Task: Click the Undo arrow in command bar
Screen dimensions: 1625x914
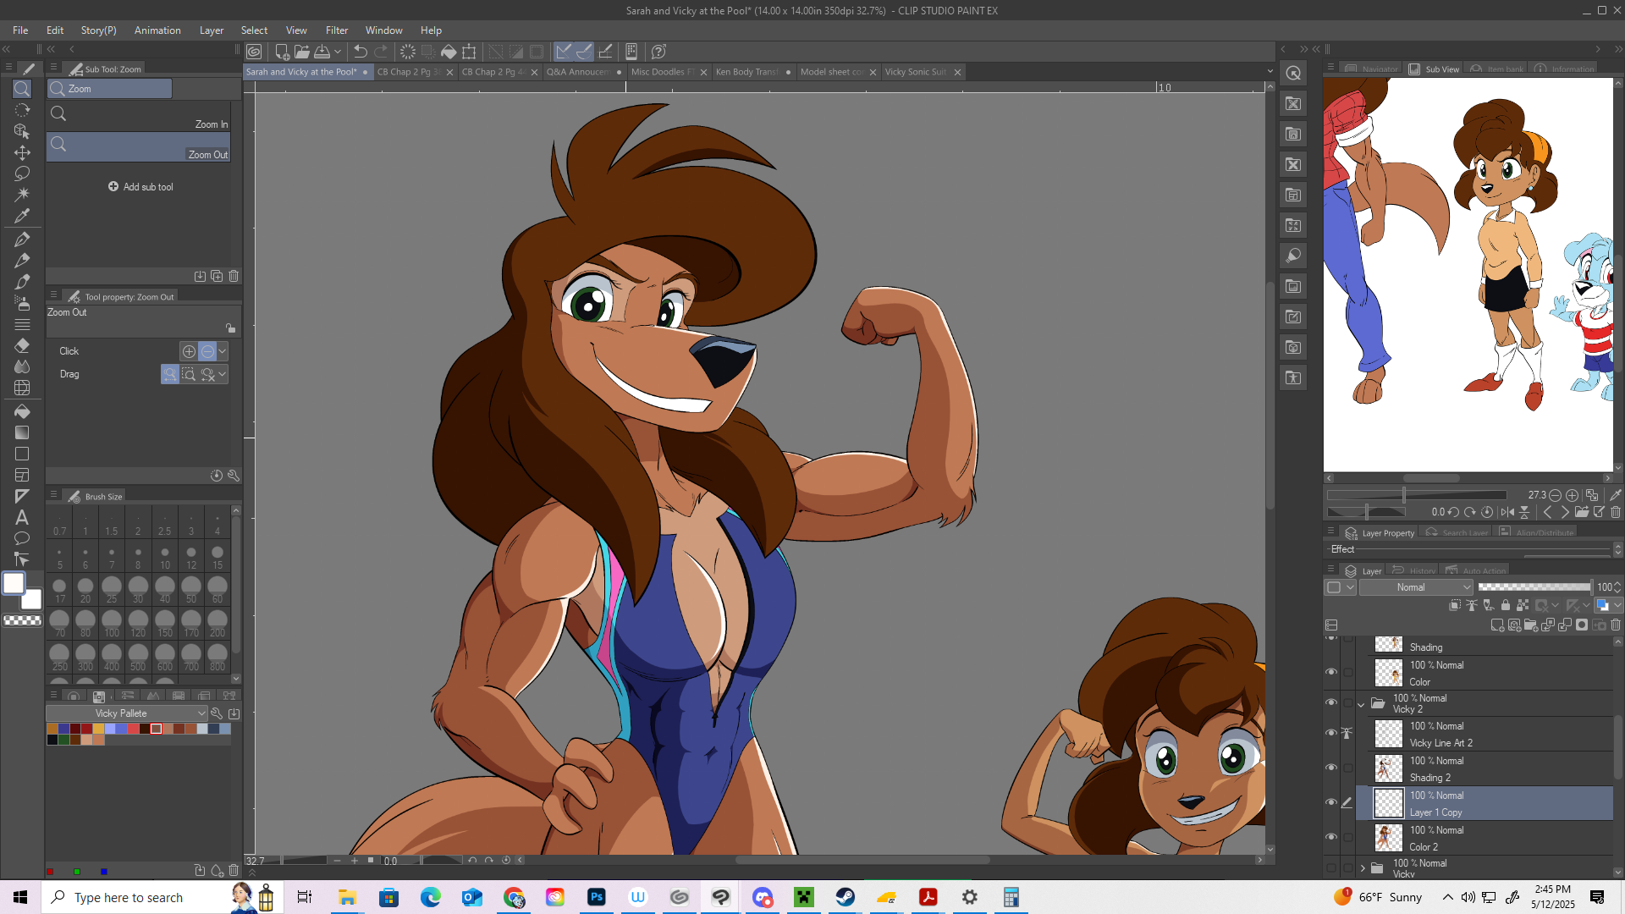Action: click(361, 52)
